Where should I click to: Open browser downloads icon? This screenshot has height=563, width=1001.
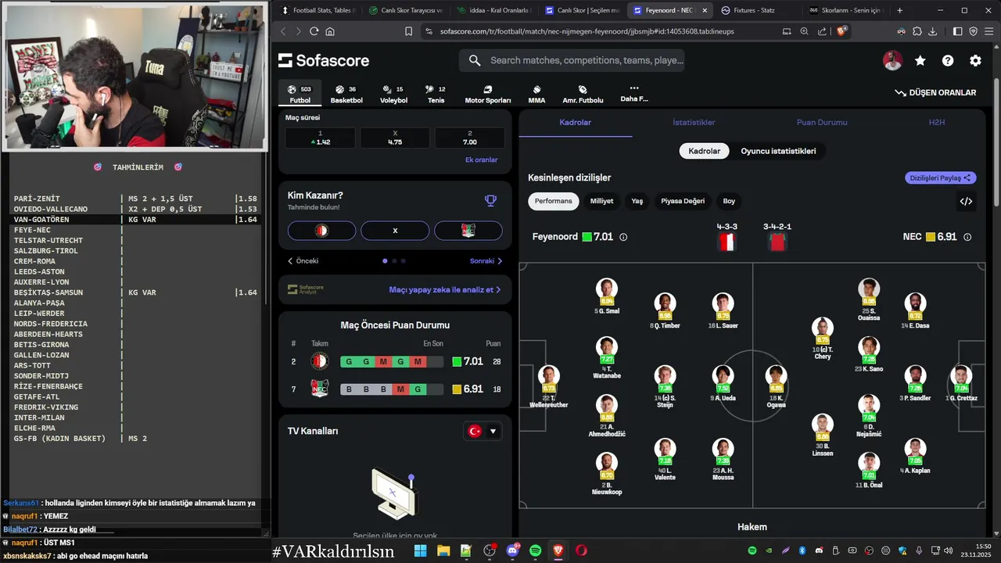(x=932, y=31)
